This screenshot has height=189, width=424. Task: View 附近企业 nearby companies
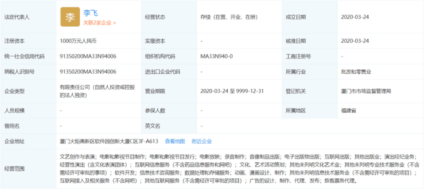coord(202,142)
